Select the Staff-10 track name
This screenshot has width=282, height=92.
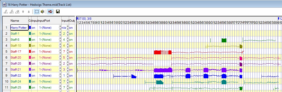pyautogui.click(x=16, y=46)
